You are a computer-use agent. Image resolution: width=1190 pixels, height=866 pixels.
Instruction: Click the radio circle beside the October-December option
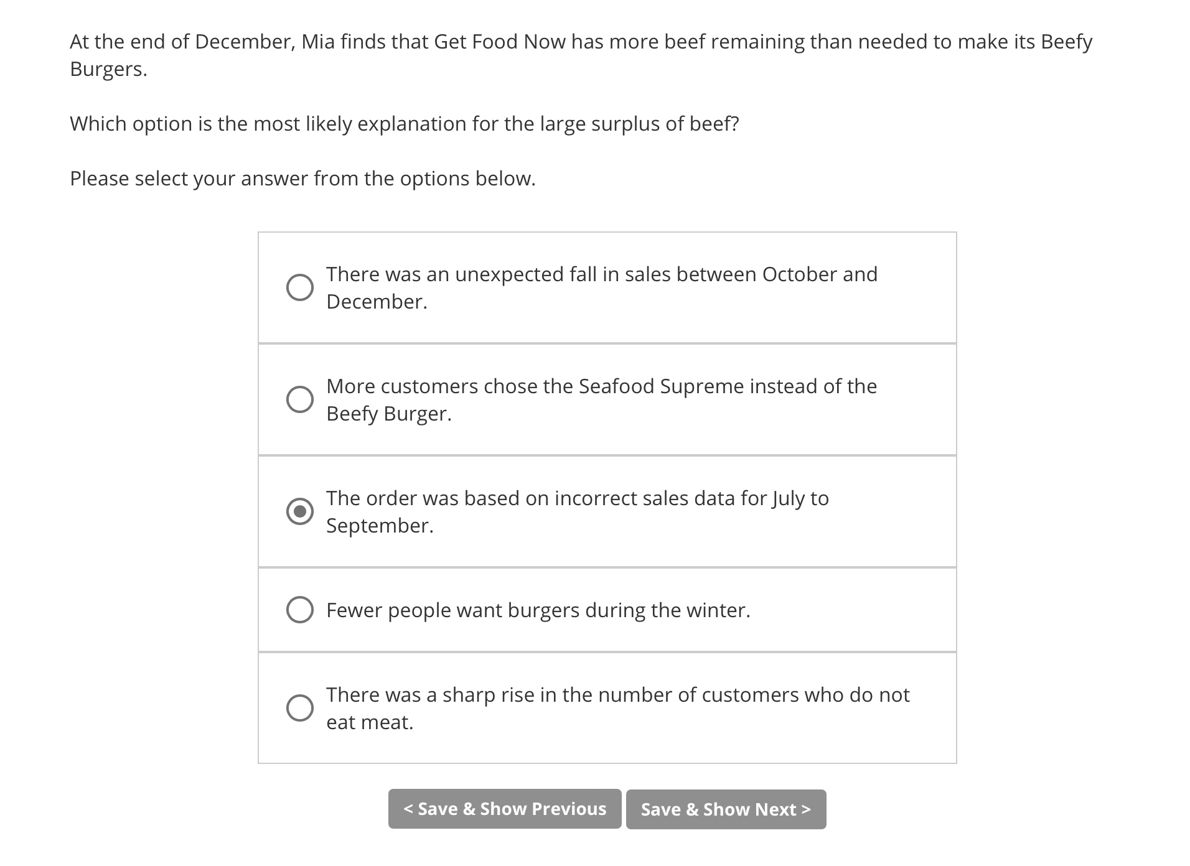point(301,287)
